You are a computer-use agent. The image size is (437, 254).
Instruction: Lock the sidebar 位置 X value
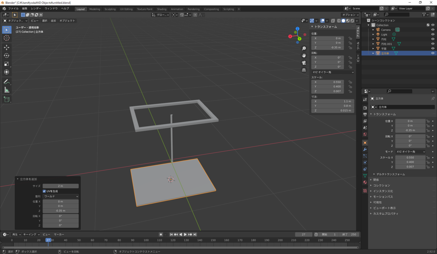[350, 38]
